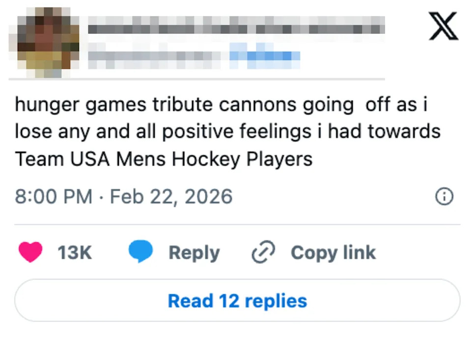
Task: Open the replies section under the tweet
Action: pos(237,300)
